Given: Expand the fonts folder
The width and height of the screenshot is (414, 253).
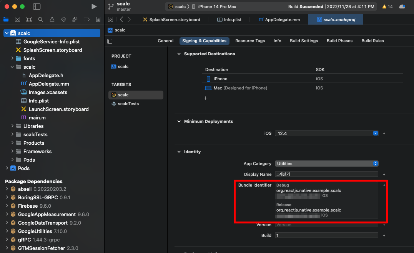Looking at the screenshot, I should click(x=12, y=58).
